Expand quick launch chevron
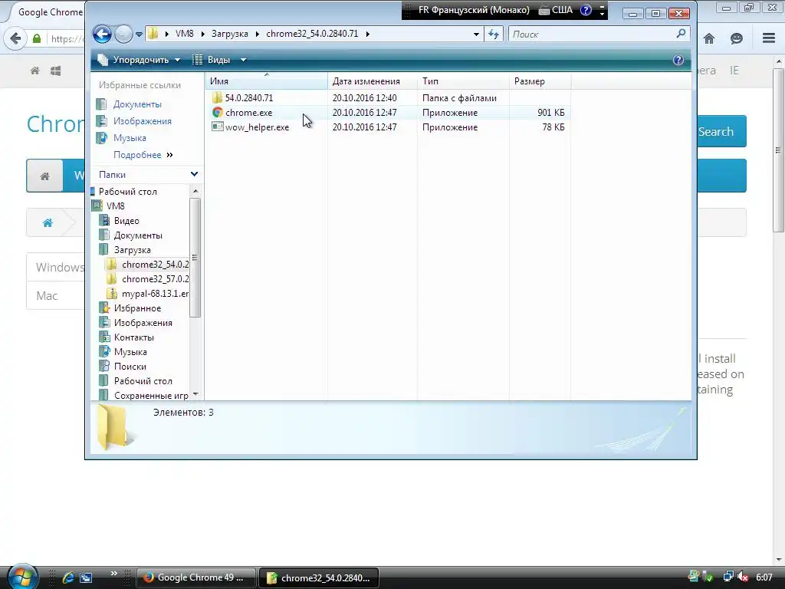The image size is (785, 589). [114, 573]
